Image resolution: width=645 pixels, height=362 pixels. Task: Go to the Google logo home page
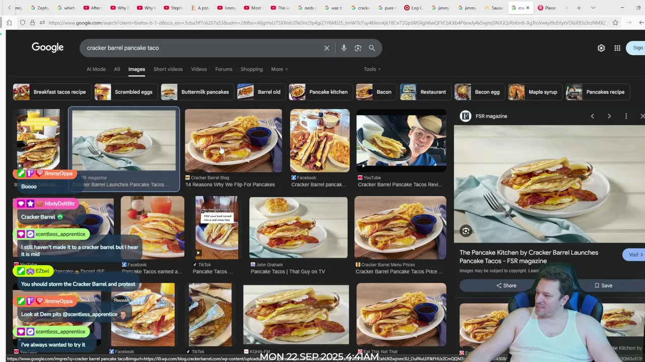[47, 47]
